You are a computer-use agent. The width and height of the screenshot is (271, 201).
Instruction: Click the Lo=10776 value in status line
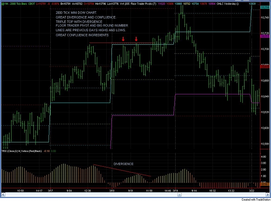[113, 3]
